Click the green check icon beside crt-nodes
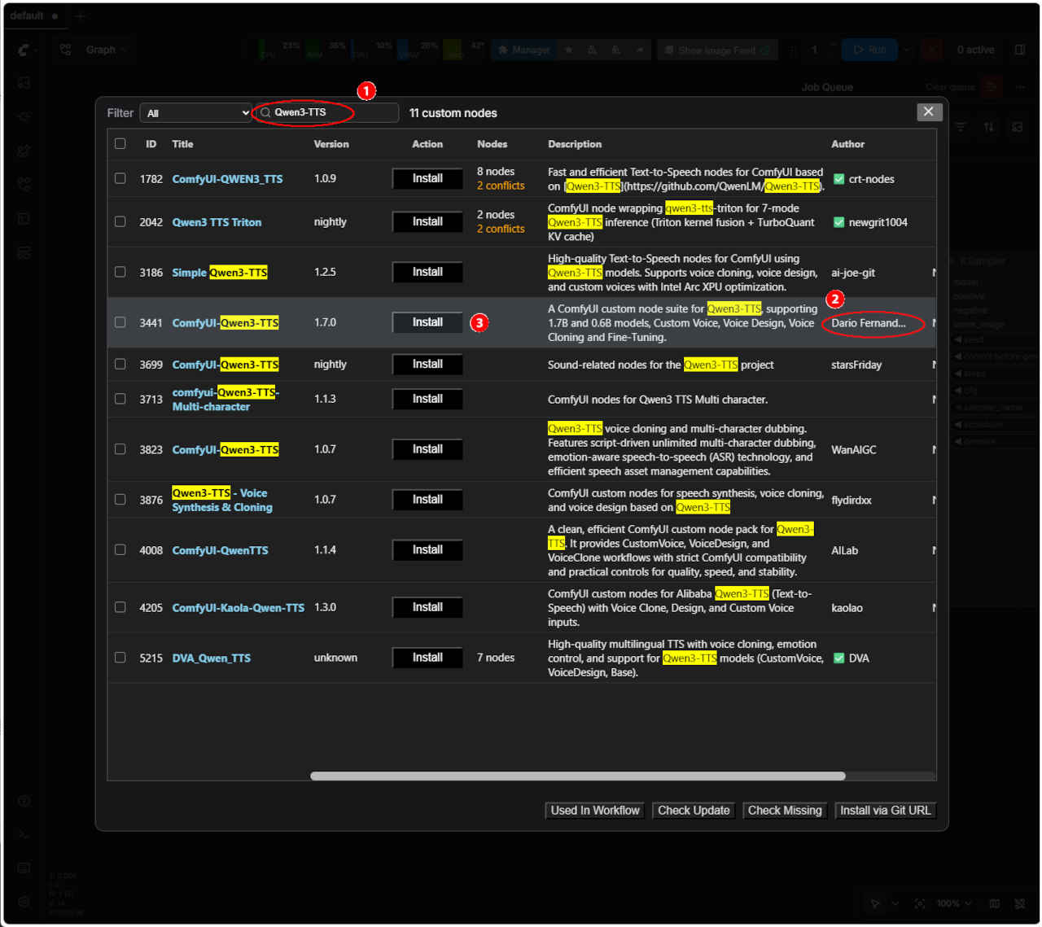Image resolution: width=1042 pixels, height=927 pixels. (838, 179)
